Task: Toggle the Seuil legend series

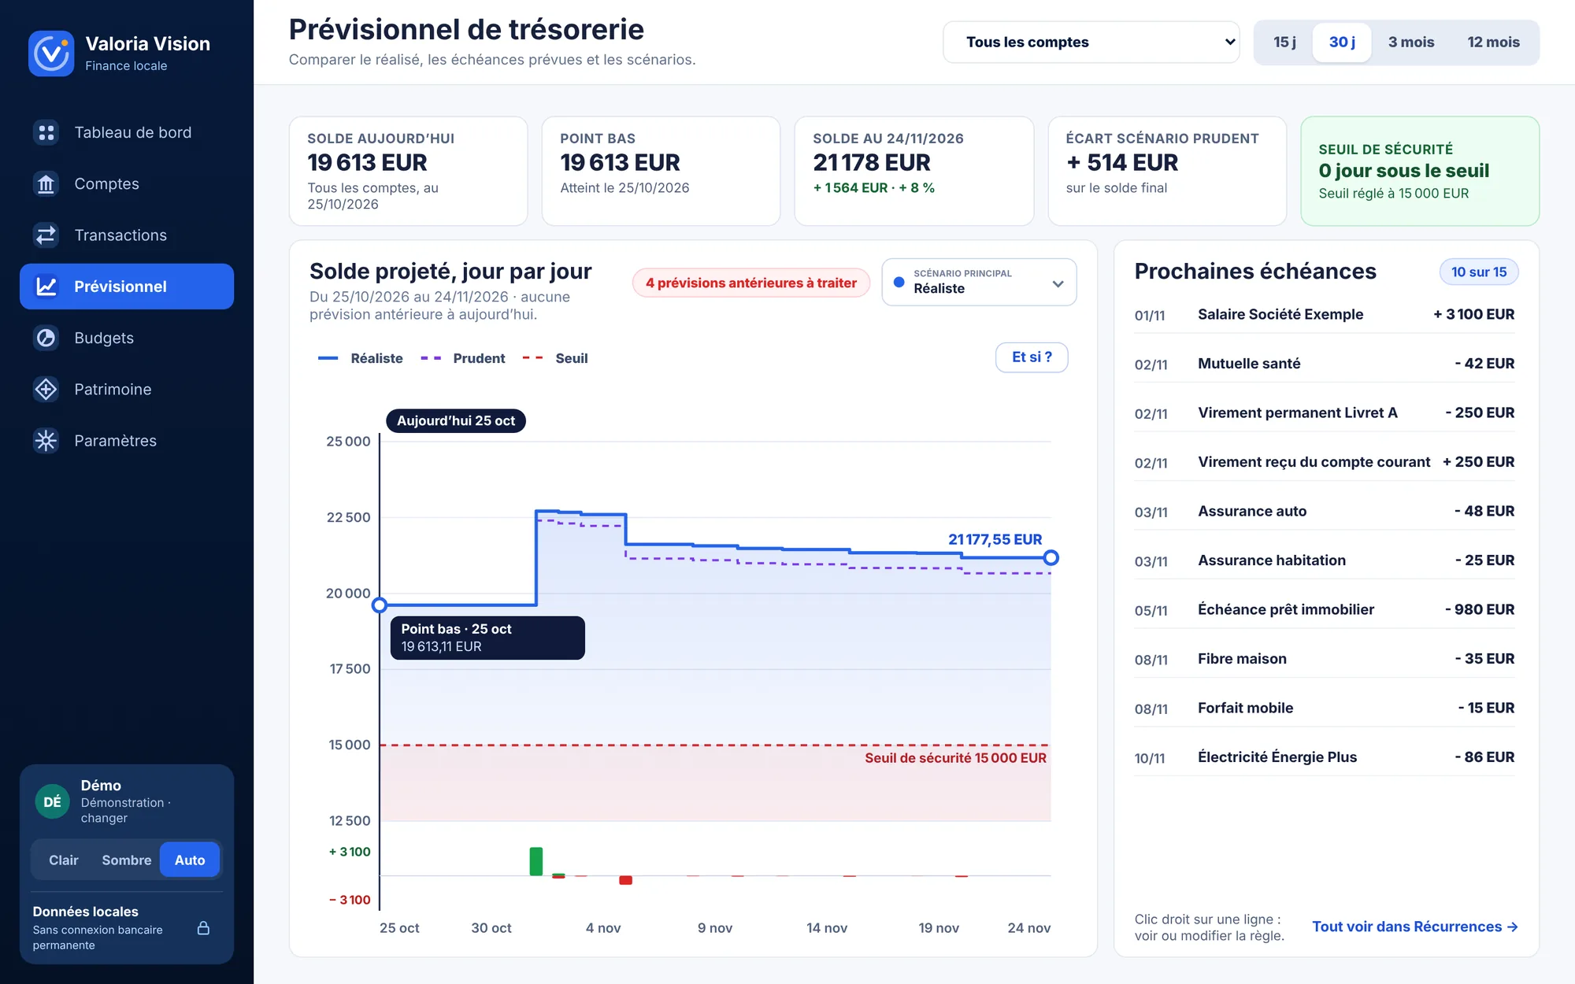Action: point(555,358)
